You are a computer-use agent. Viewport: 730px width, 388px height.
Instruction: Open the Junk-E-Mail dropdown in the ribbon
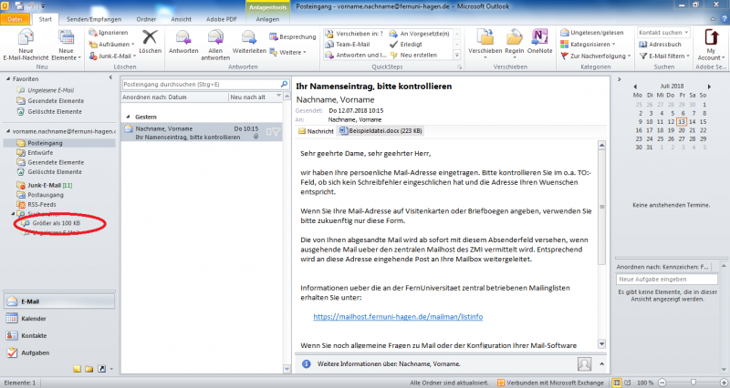pyautogui.click(x=112, y=56)
